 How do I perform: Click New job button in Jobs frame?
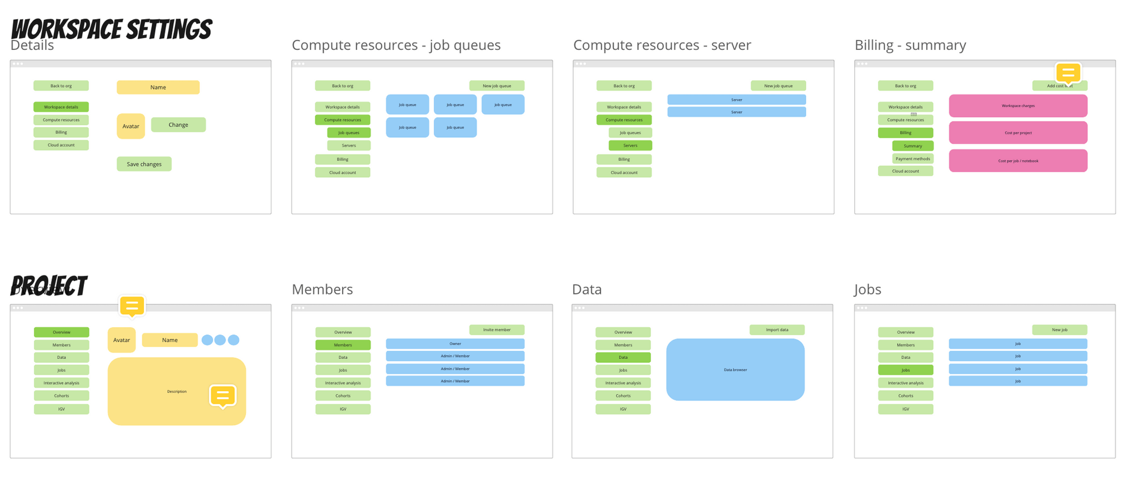coord(1060,330)
